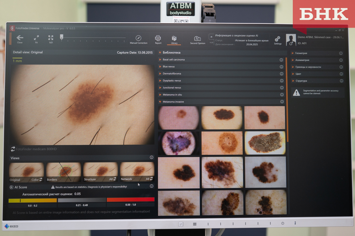Open the Report printer icon

(x=158, y=38)
